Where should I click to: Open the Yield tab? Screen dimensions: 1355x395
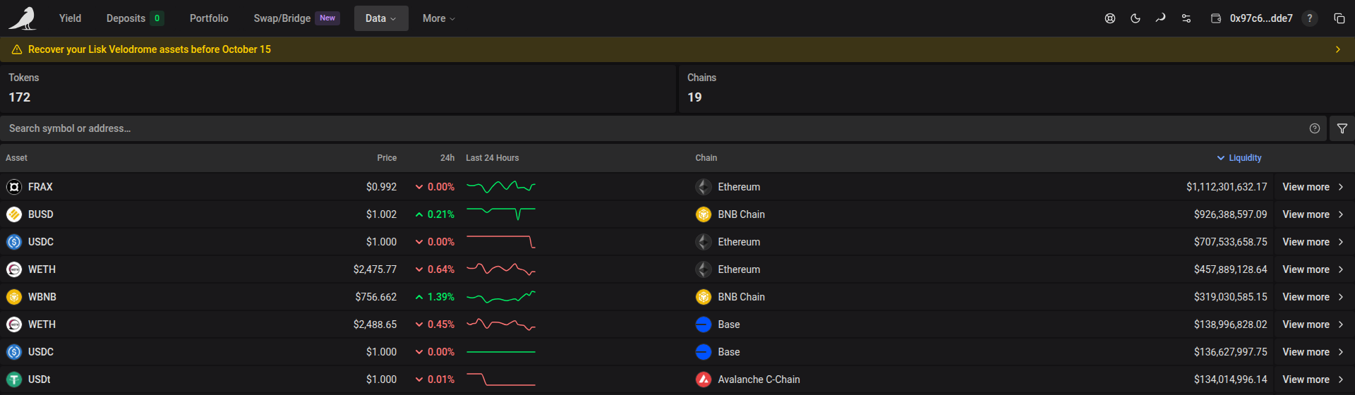pyautogui.click(x=70, y=18)
